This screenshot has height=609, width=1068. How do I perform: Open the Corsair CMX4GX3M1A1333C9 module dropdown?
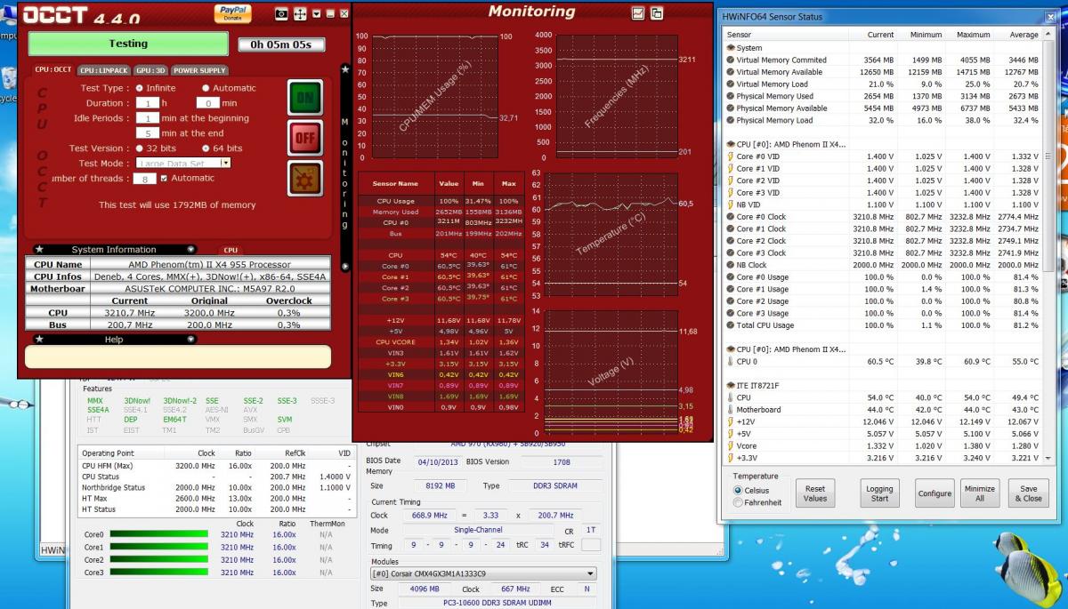coord(590,574)
